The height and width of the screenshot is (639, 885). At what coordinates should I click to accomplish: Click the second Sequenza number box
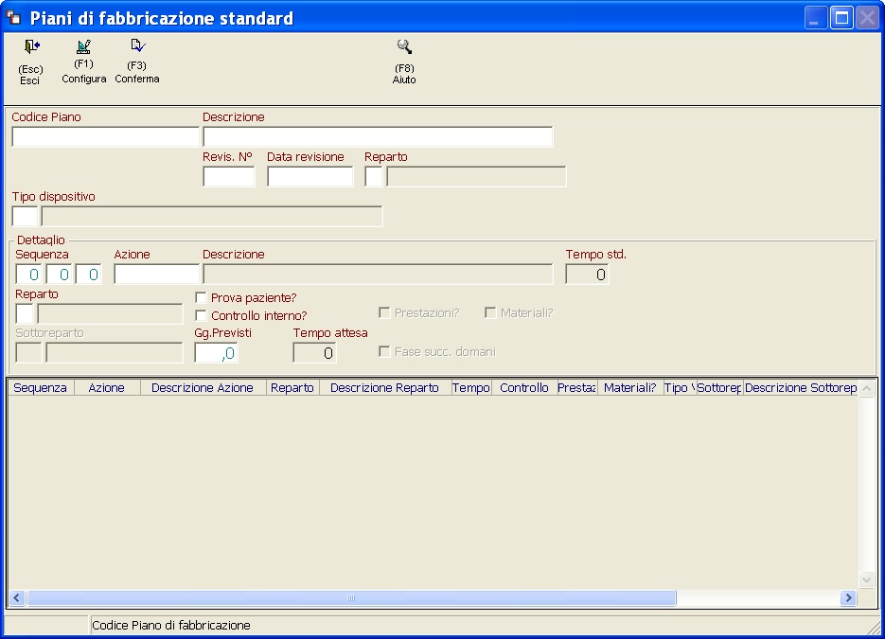coord(59,275)
